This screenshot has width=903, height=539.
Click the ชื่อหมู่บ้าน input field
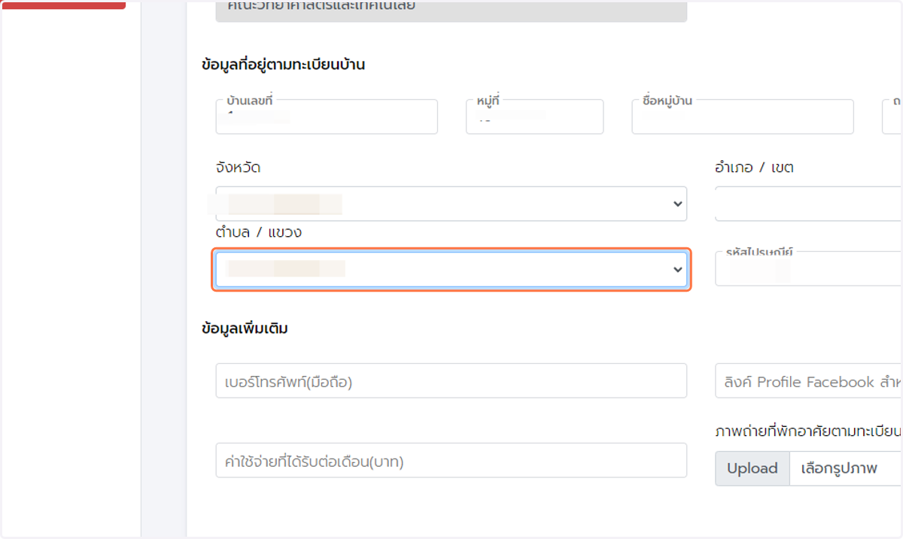point(743,117)
